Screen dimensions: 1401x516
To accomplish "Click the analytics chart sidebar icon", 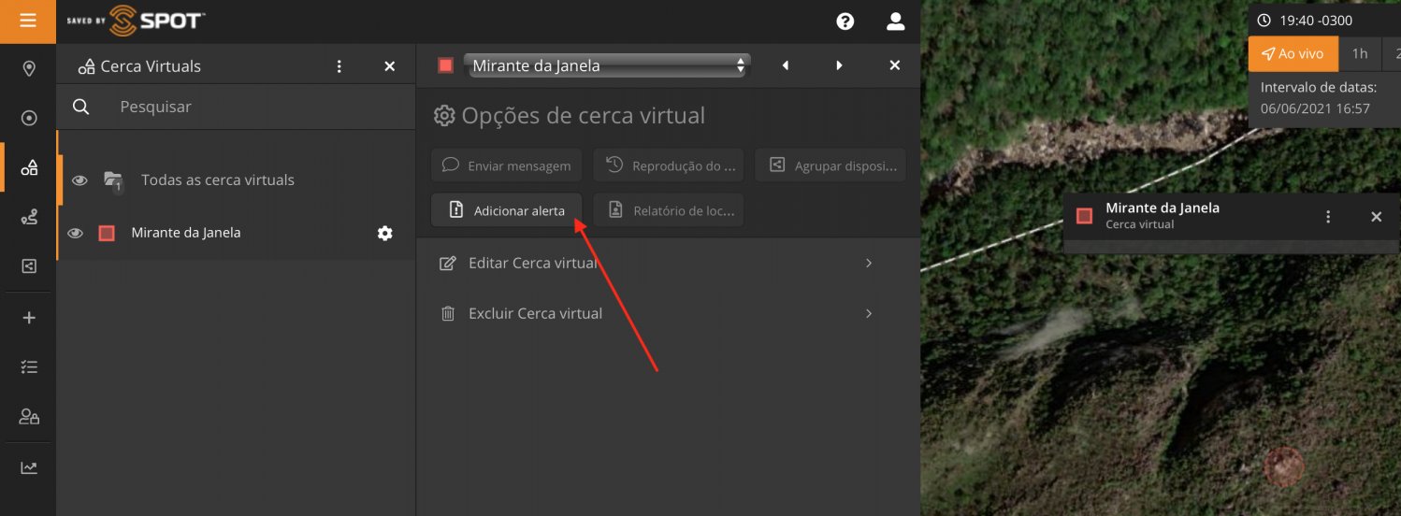I will (x=29, y=467).
